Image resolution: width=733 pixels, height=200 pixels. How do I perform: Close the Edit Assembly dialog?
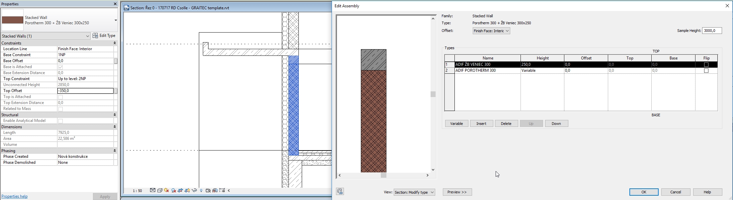(727, 6)
